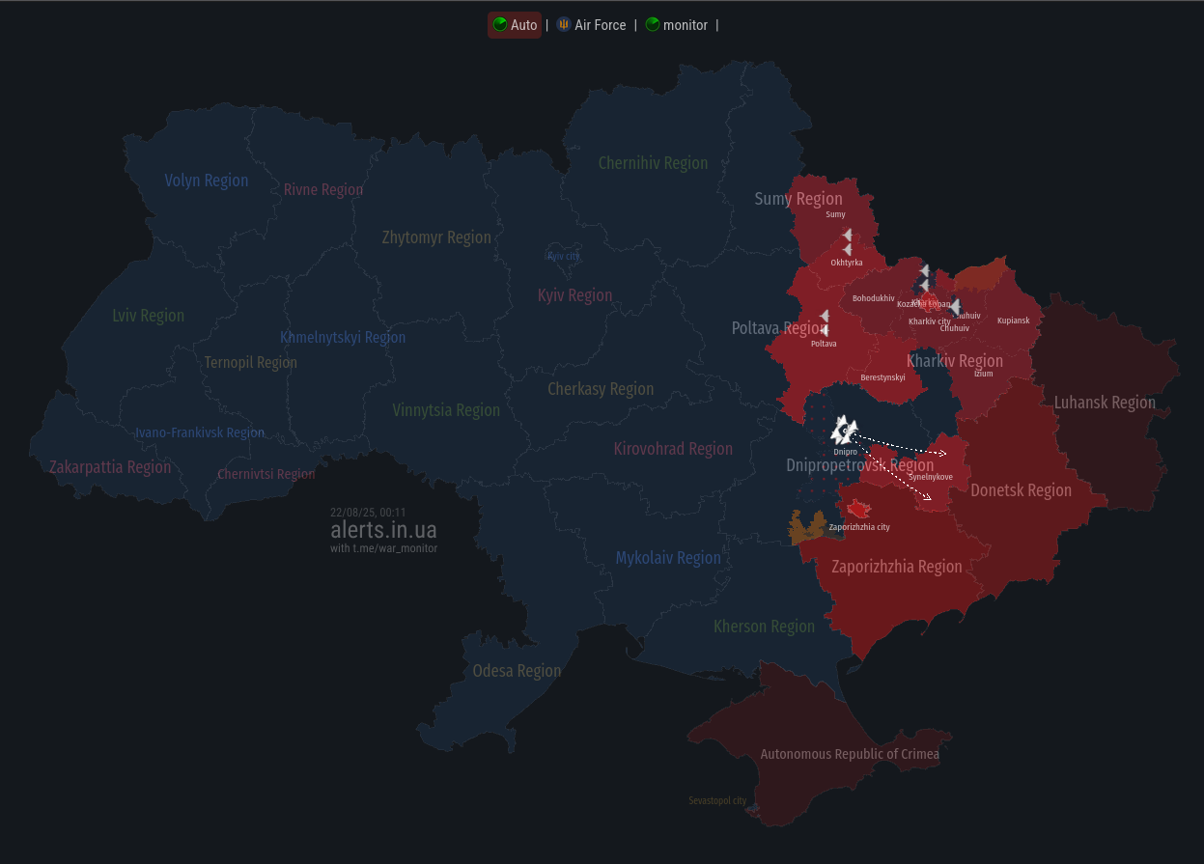Select the Donetsk Region label

tap(1021, 490)
